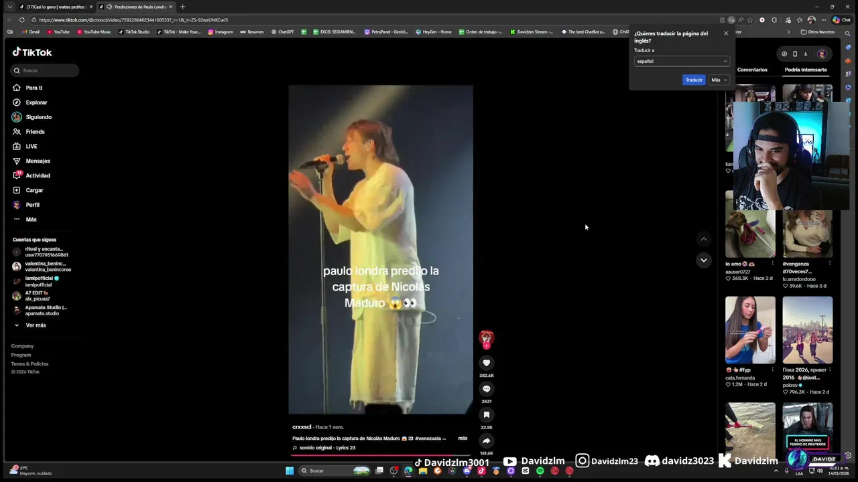858x482 pixels.
Task: Open the pokrov recommended video thumbnail
Action: tap(808, 330)
